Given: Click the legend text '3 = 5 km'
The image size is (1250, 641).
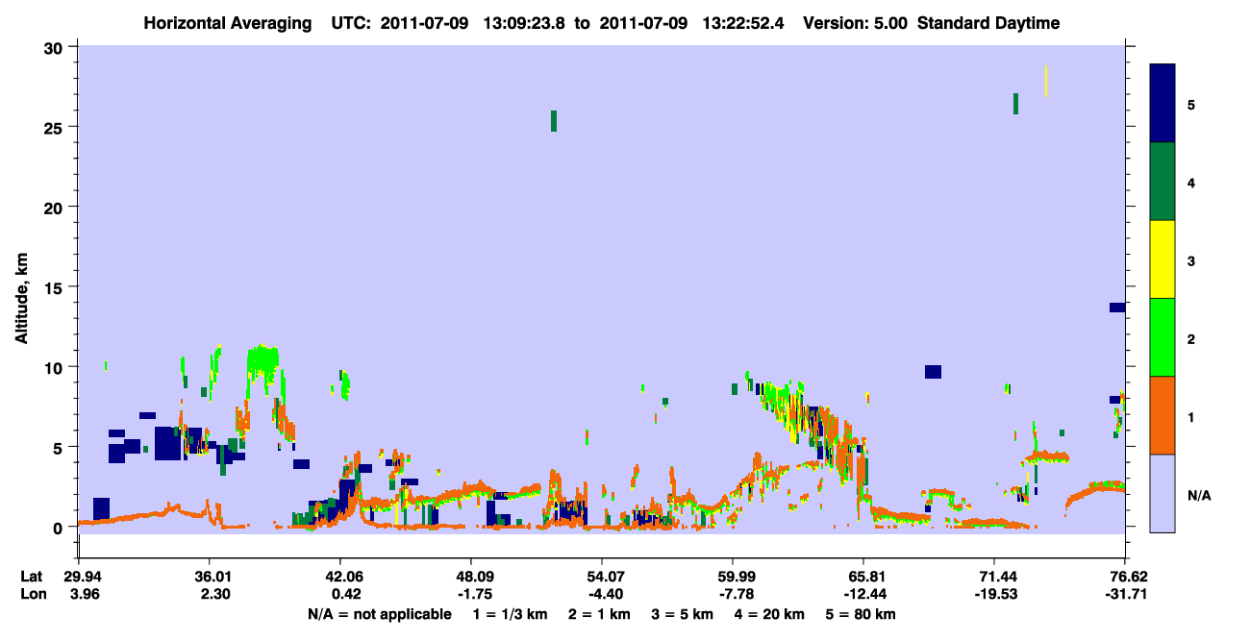Looking at the screenshot, I should pos(683,614).
